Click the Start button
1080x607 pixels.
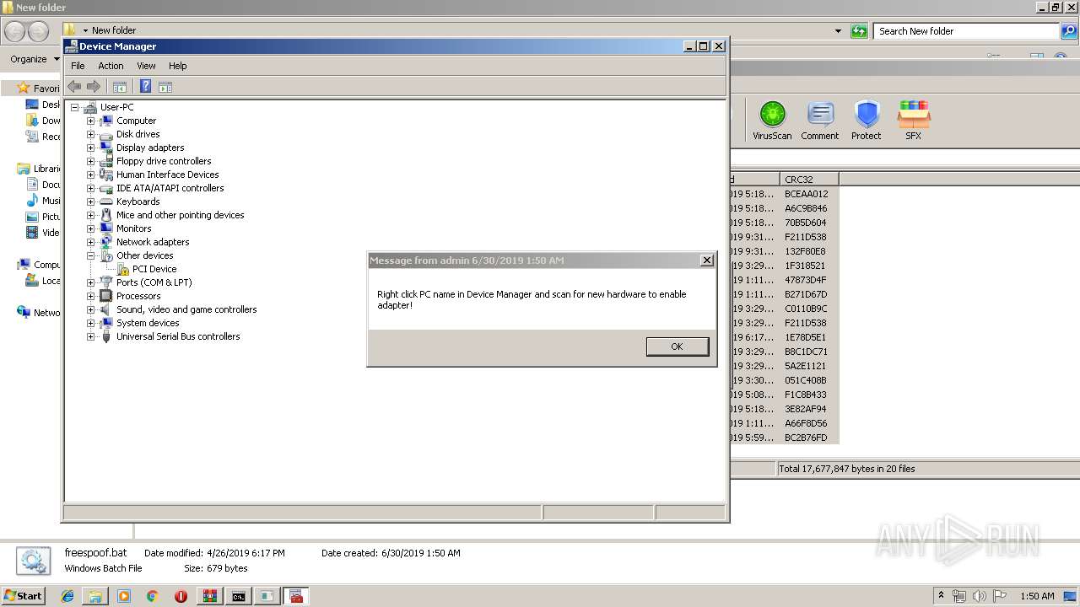[24, 596]
